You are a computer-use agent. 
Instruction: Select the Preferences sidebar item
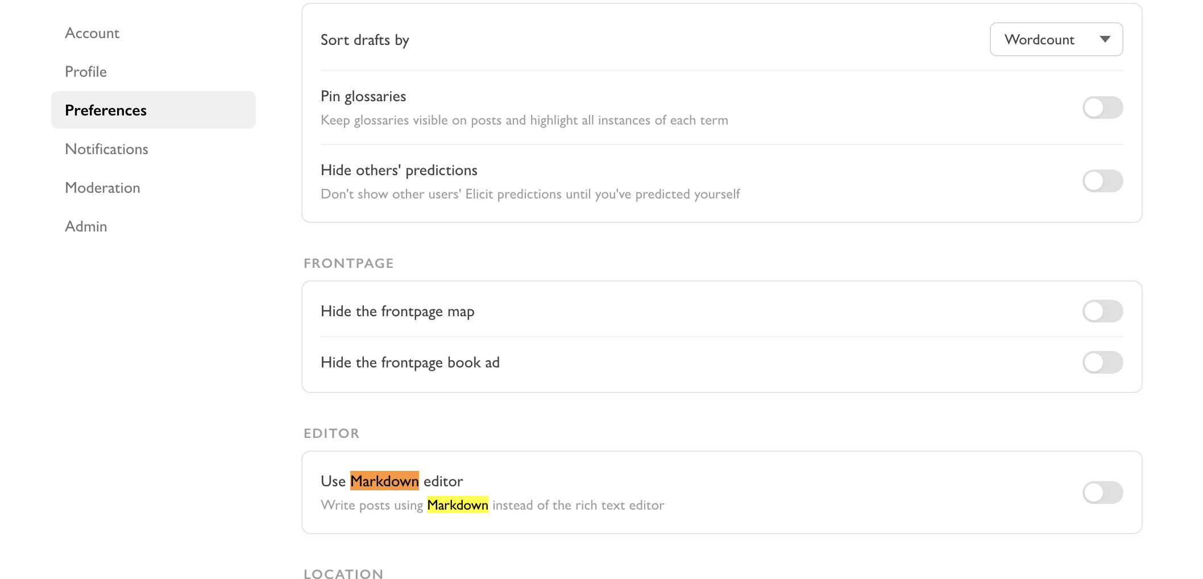(x=106, y=110)
